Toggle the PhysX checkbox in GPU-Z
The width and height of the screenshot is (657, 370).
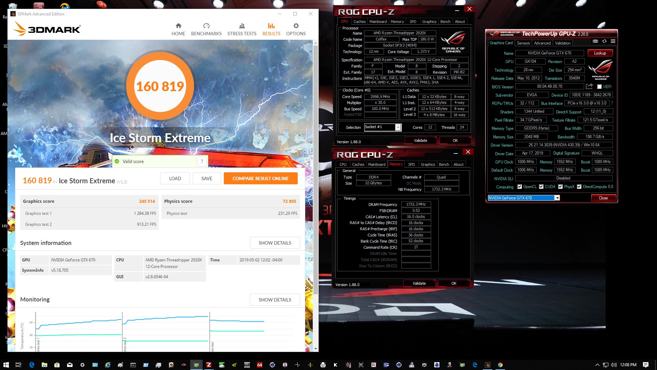[560, 187]
